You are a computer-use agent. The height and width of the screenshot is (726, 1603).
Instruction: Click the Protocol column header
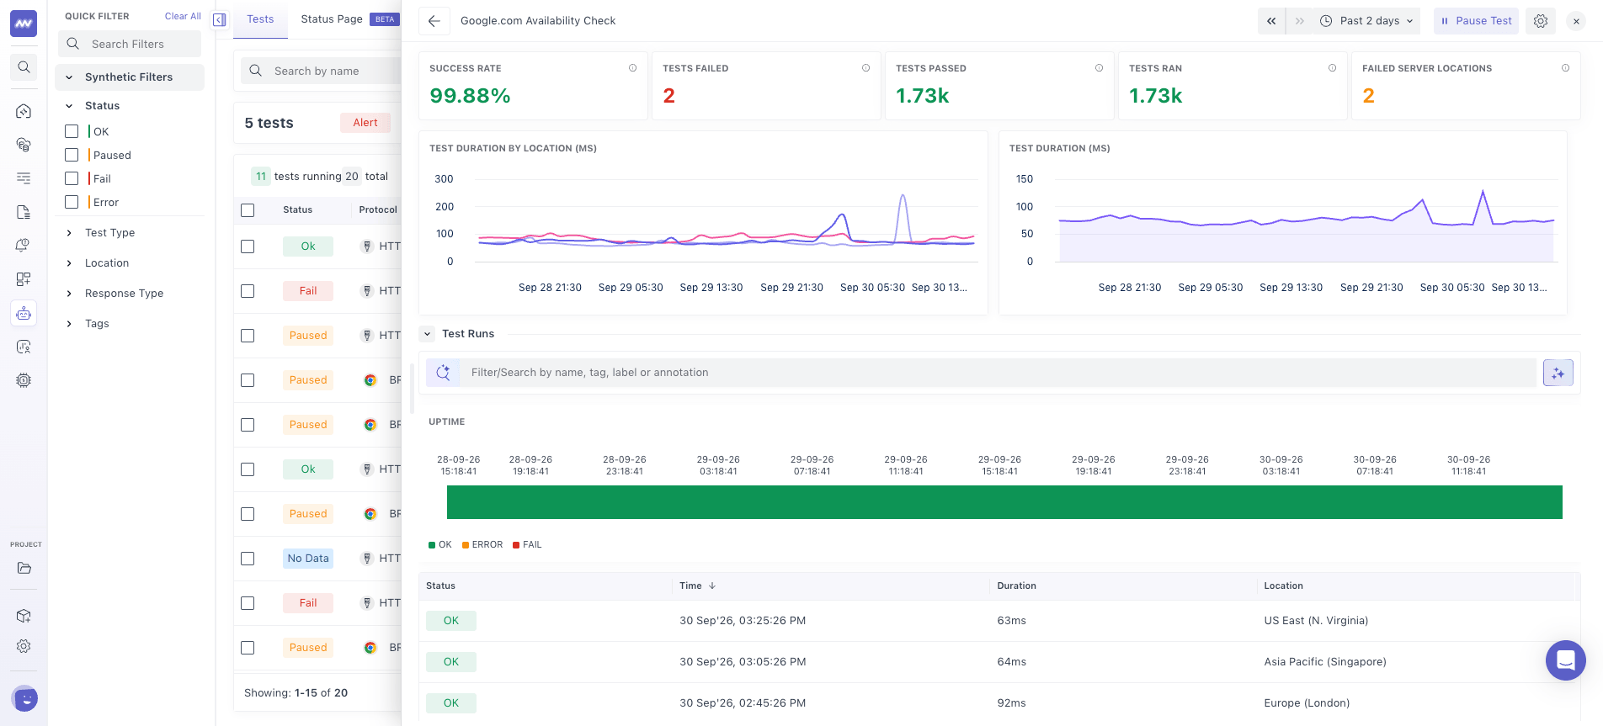point(378,210)
